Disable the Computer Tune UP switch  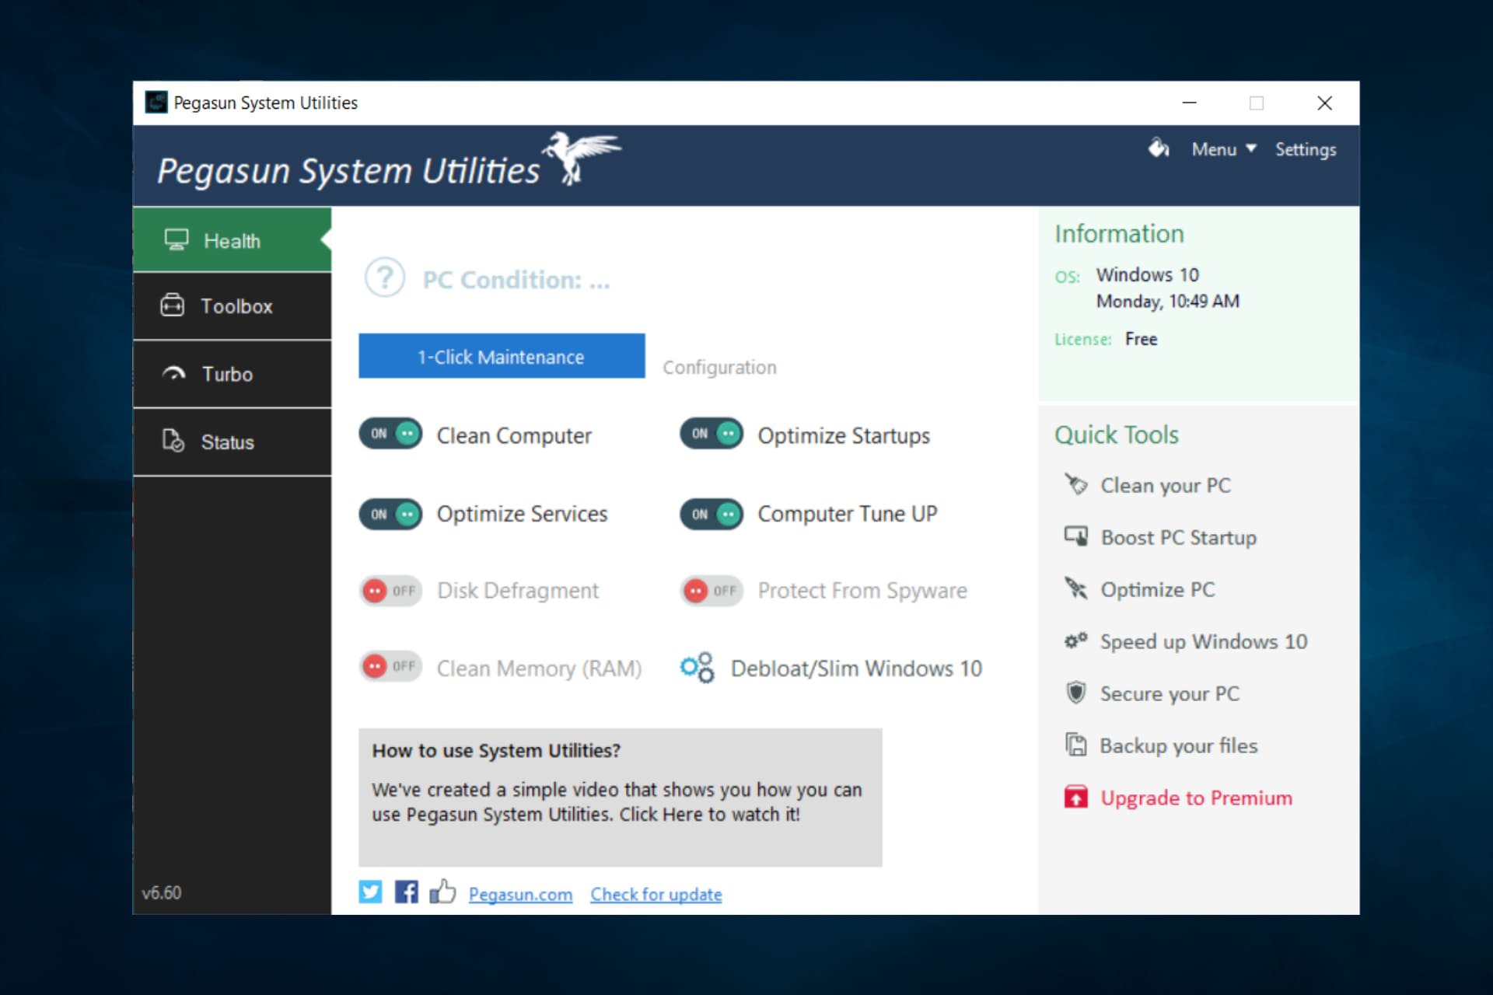click(712, 514)
